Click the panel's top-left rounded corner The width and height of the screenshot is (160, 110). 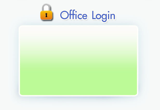click(x=21, y=27)
